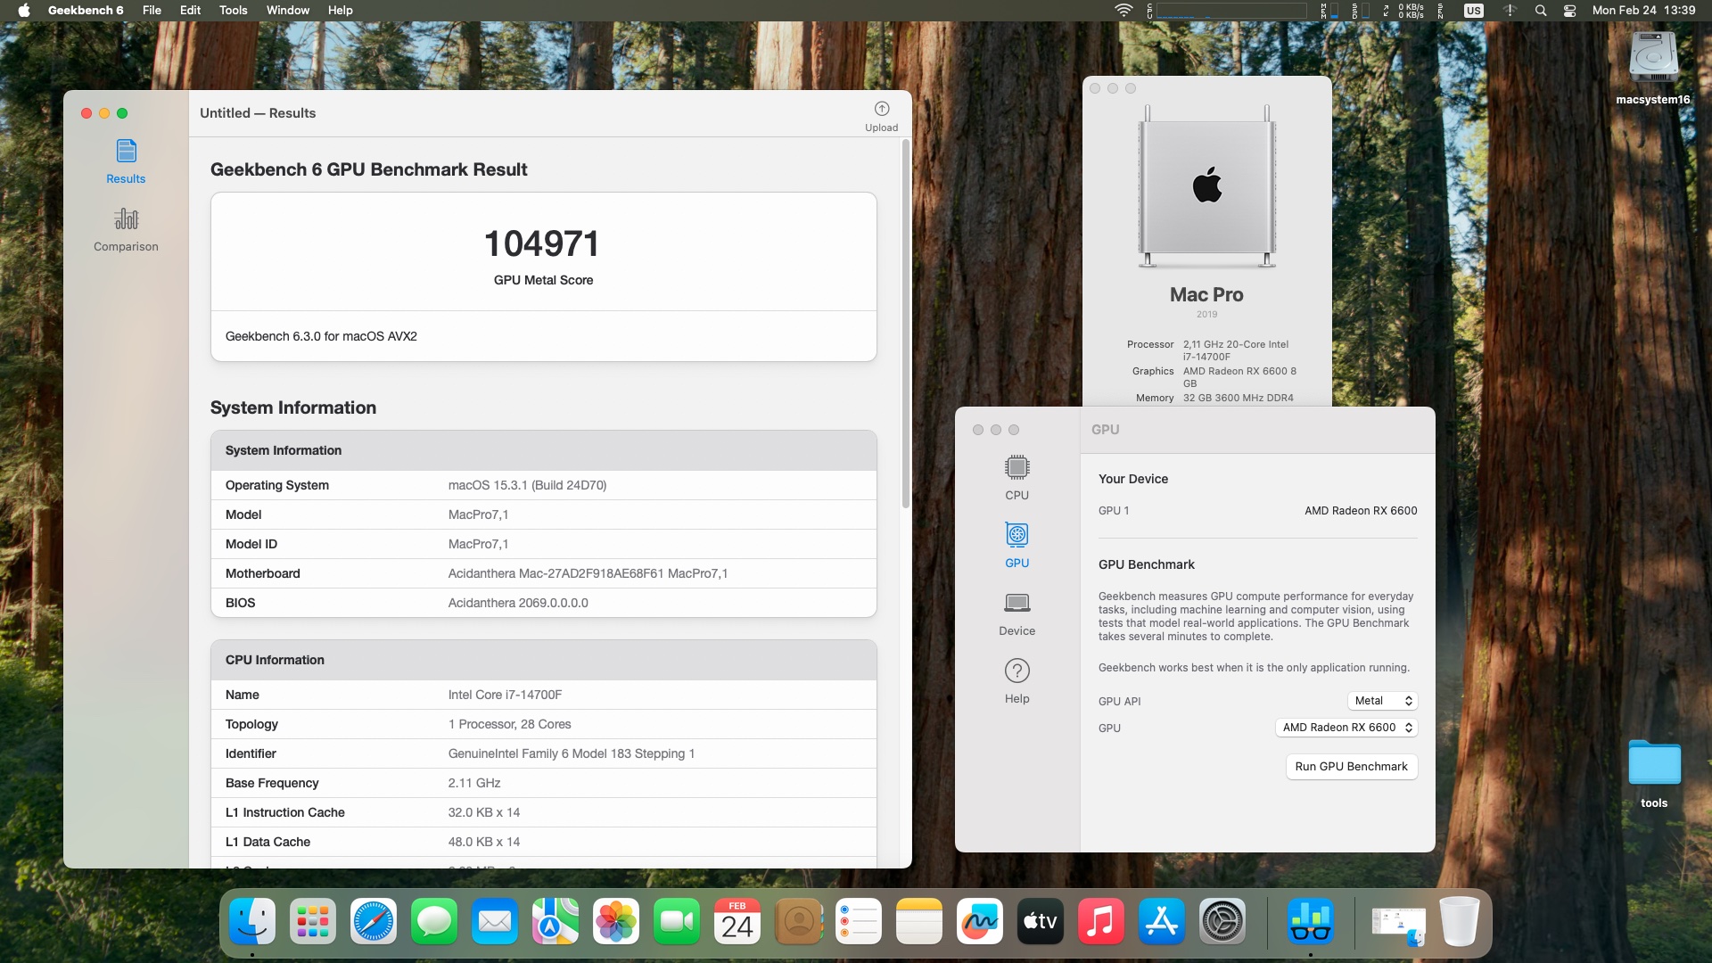Open the Window menu
The image size is (1712, 963).
pos(287,11)
